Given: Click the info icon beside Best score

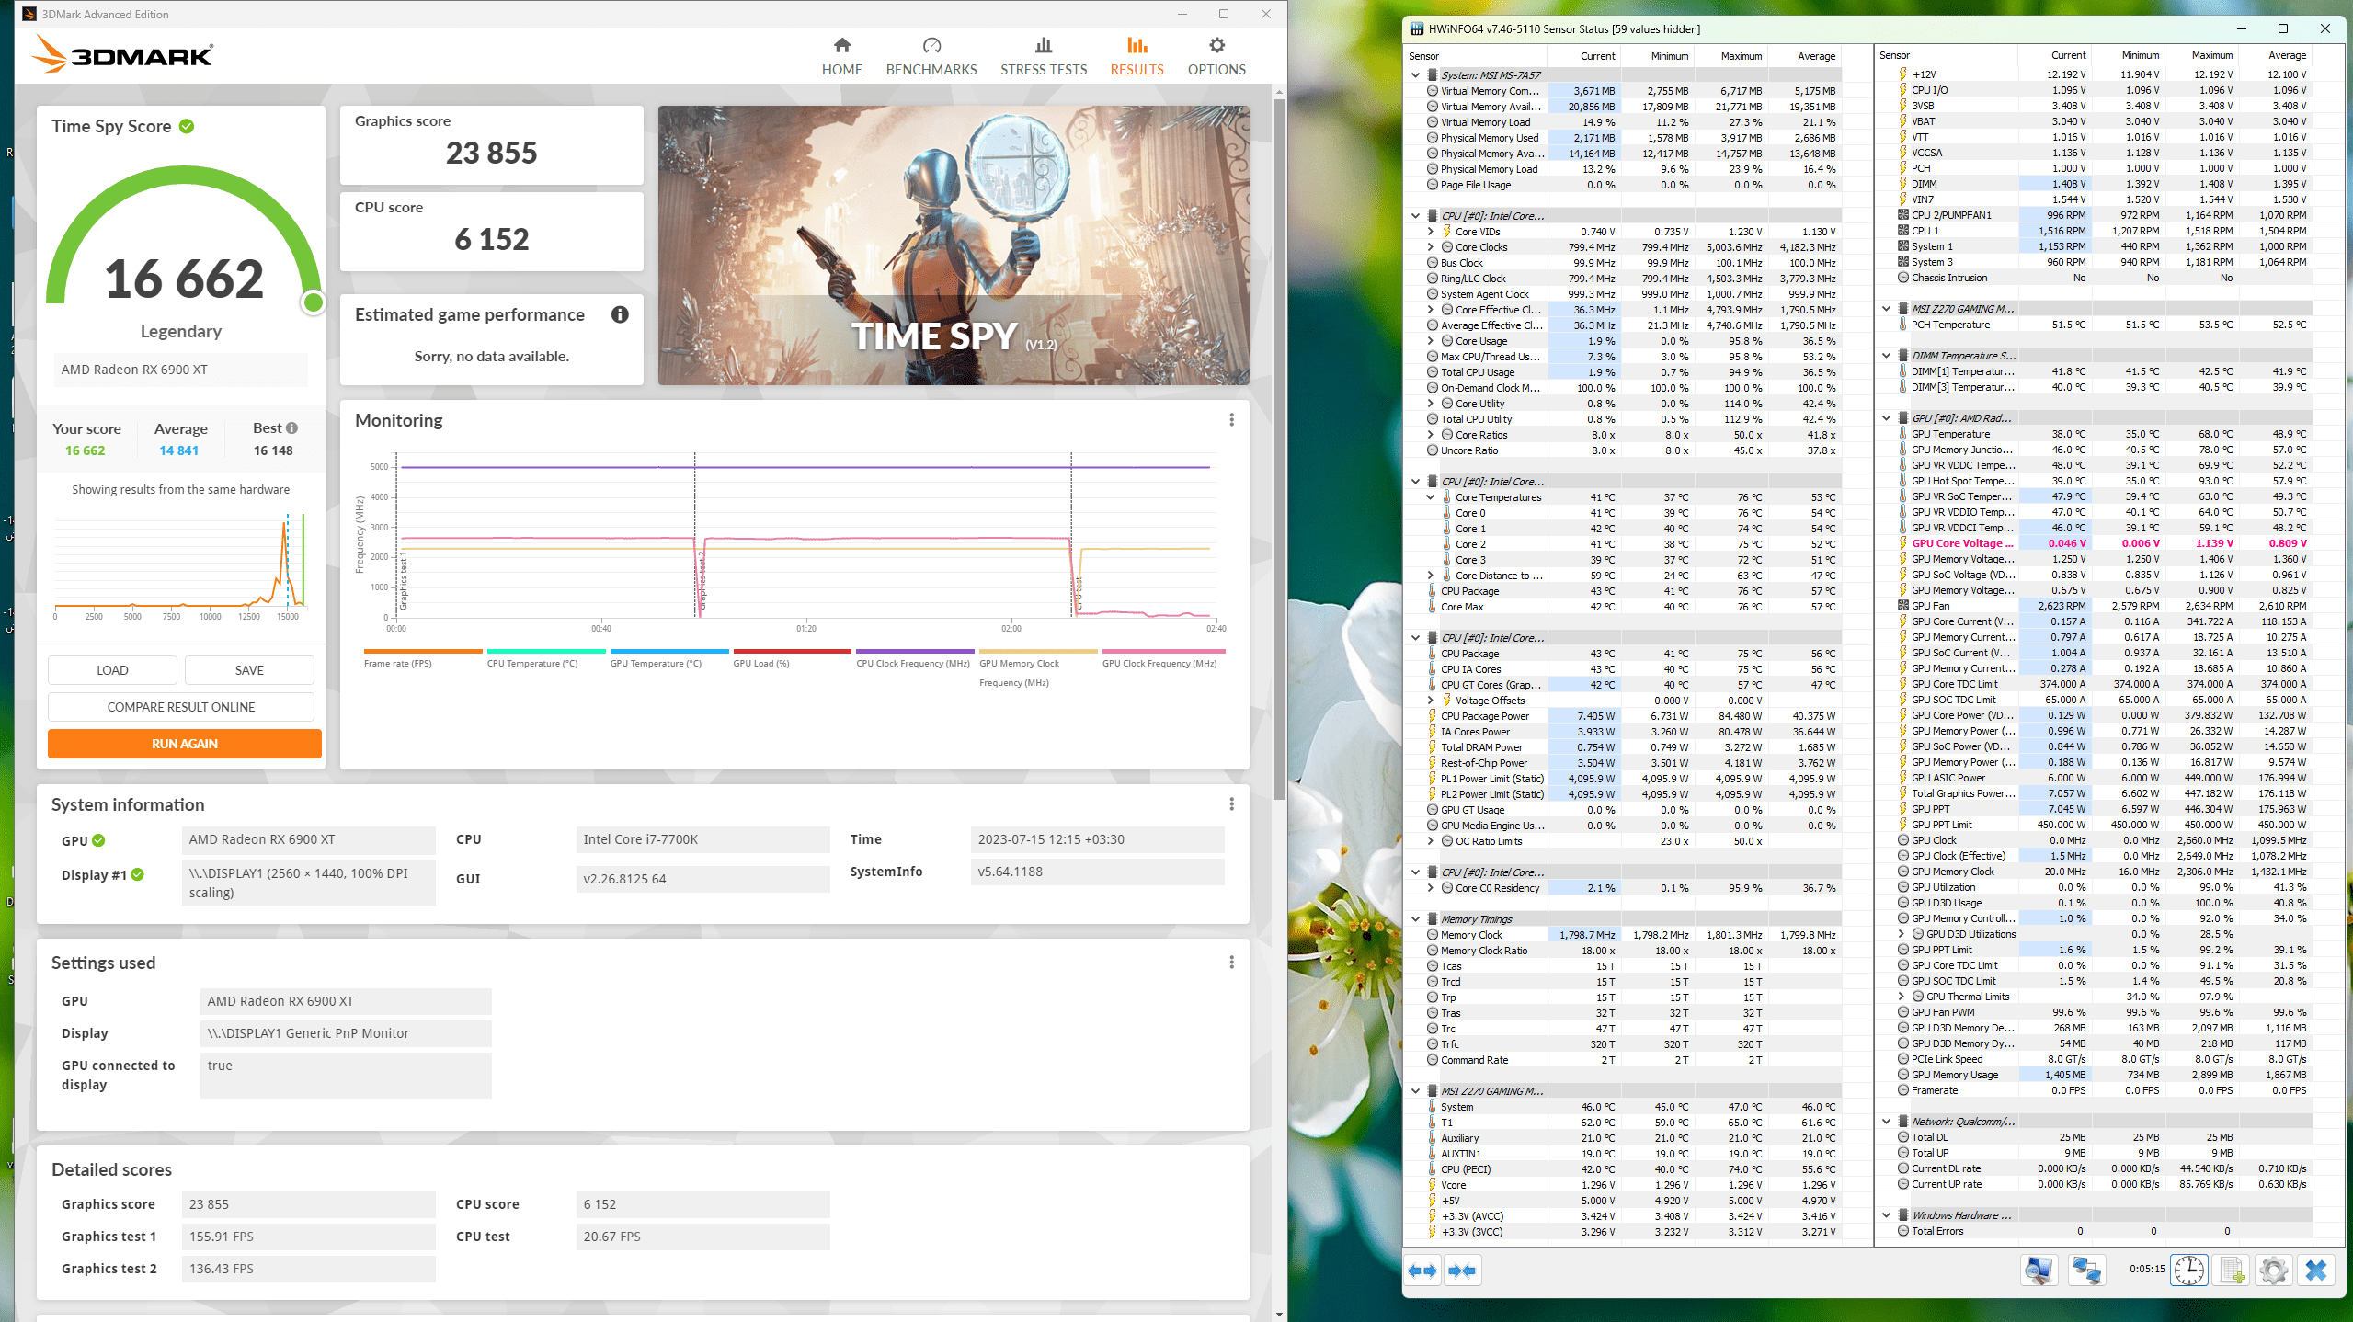Looking at the screenshot, I should coord(291,427).
